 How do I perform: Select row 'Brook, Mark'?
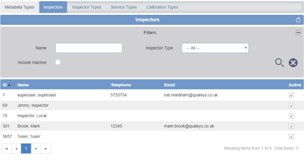click(152, 126)
